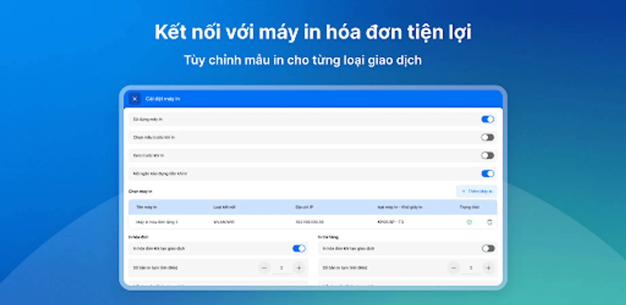Image resolution: width=626 pixels, height=305 pixels.
Task: Decrease copy count in In trả hàng section
Action: 454,268
